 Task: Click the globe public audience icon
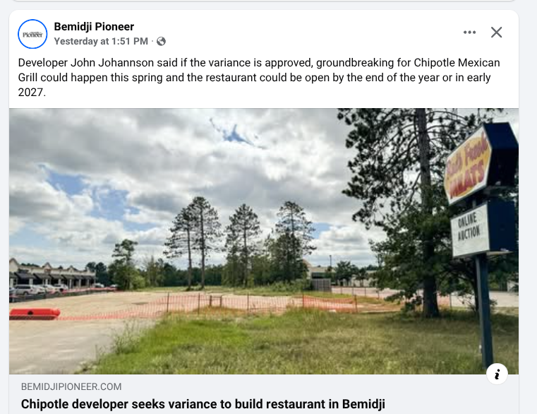coord(161,42)
